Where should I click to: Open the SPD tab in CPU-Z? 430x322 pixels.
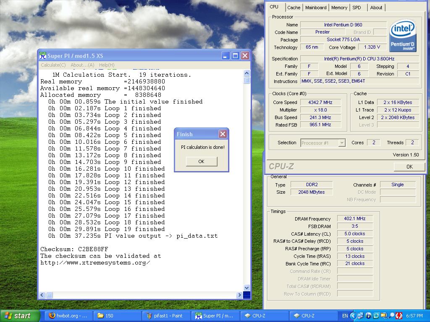click(357, 8)
